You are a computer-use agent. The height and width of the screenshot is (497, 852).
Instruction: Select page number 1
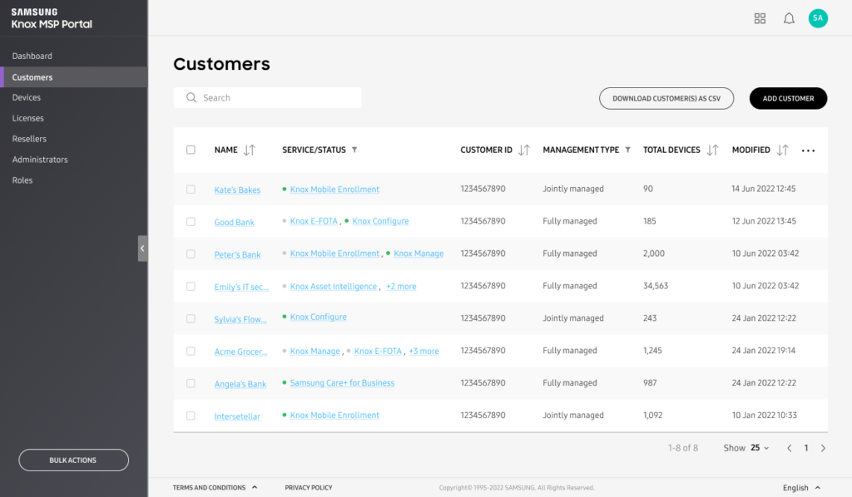click(806, 448)
